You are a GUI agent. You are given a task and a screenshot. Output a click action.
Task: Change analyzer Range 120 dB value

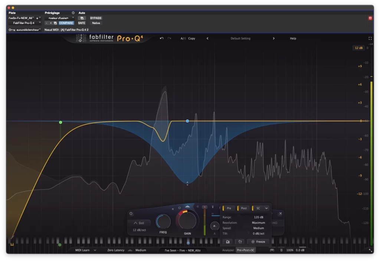tap(258, 217)
